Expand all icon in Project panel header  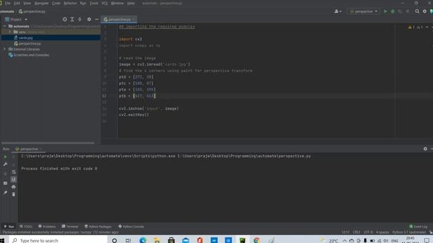coord(72,20)
